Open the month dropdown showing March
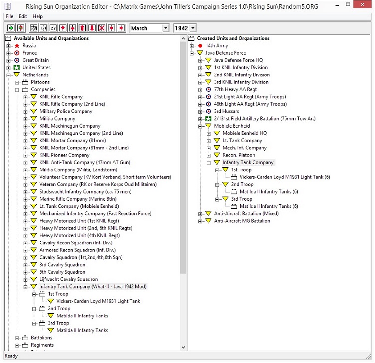Image resolution: width=375 pixels, height=363 pixels. (x=166, y=28)
